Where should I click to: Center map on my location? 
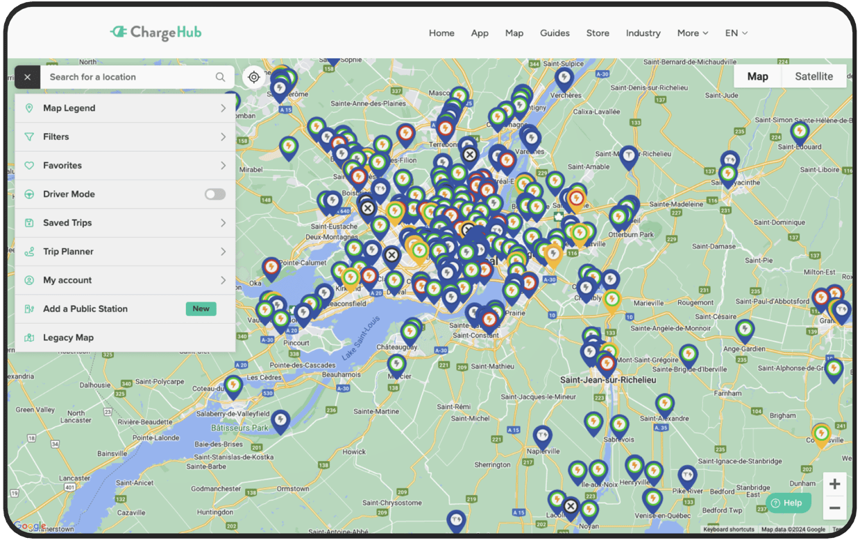point(254,77)
